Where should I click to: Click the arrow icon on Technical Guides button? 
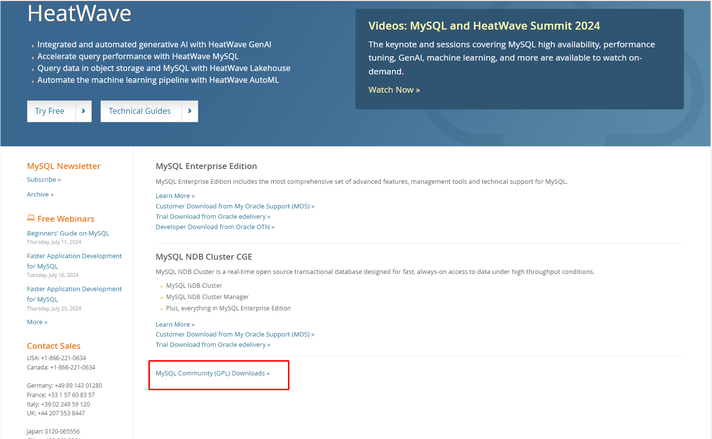pos(190,111)
